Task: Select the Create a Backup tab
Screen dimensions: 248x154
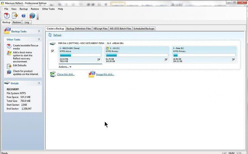Action: (55, 28)
